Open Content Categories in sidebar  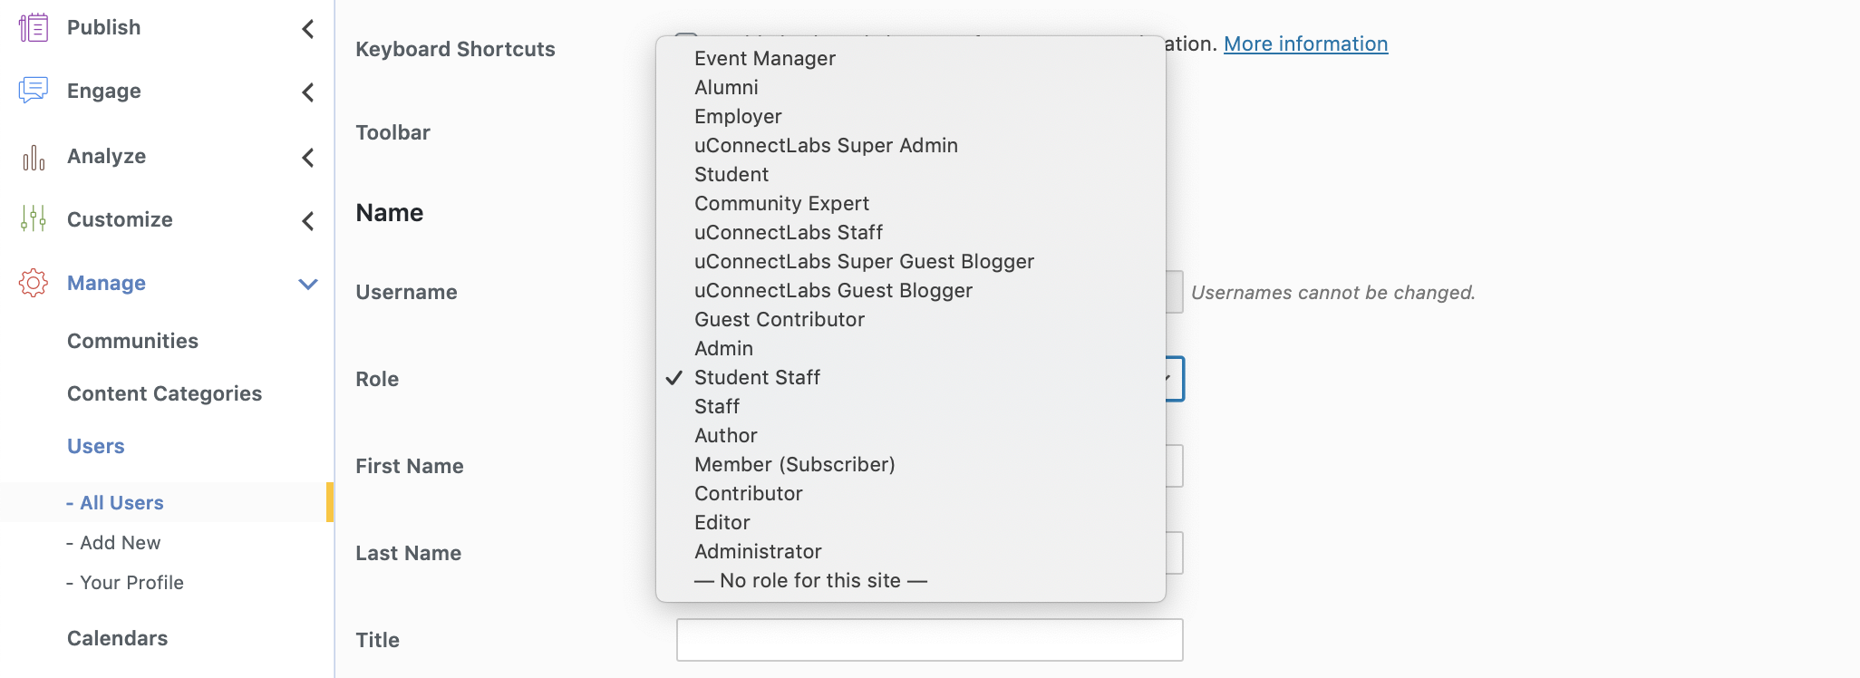click(164, 393)
